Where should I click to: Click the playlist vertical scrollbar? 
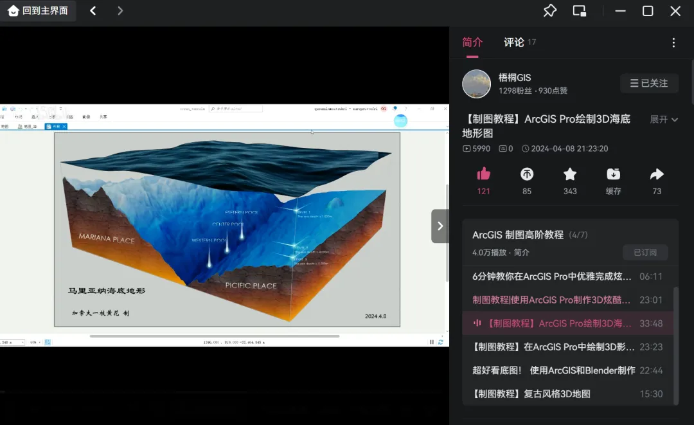(676, 345)
